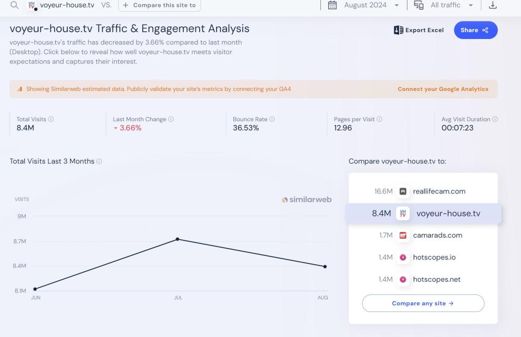Screen dimensions: 521x337
Task: Click info icon beside Bounce Rate
Action: (272, 119)
